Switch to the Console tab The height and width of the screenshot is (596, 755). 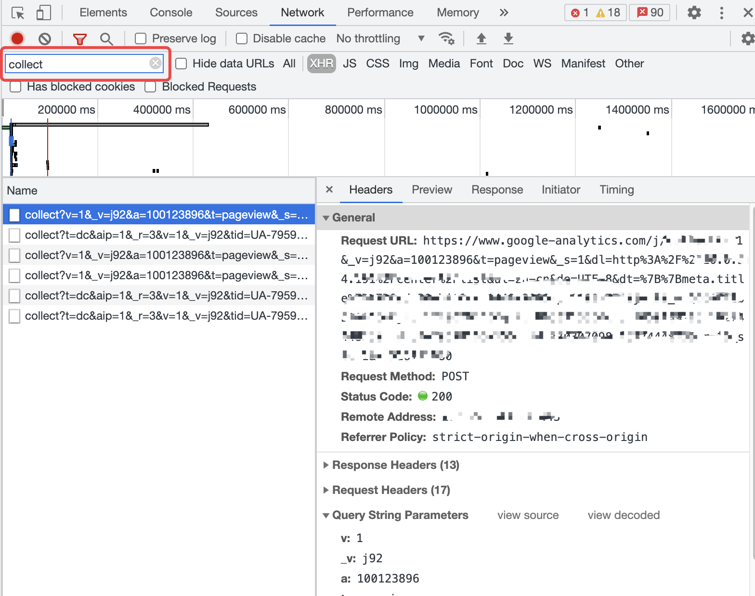pyautogui.click(x=171, y=13)
